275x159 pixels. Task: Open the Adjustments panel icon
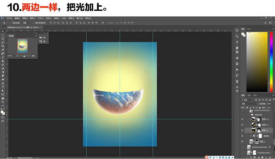tap(237, 58)
